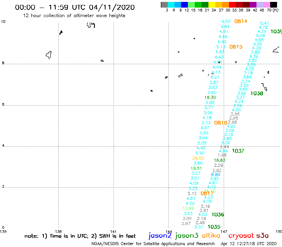Viewport: 282px width, 247px height.
Task: Select the 5.13 wave height value
Action: [x=221, y=47]
